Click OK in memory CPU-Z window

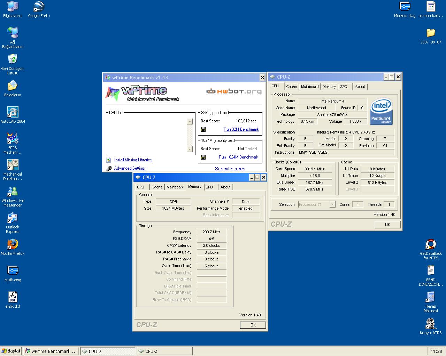(253, 325)
